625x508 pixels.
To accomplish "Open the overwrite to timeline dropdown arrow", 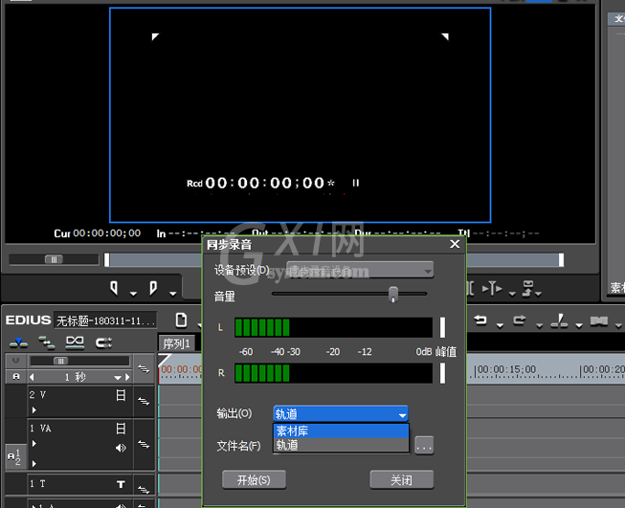I will tap(539, 294).
